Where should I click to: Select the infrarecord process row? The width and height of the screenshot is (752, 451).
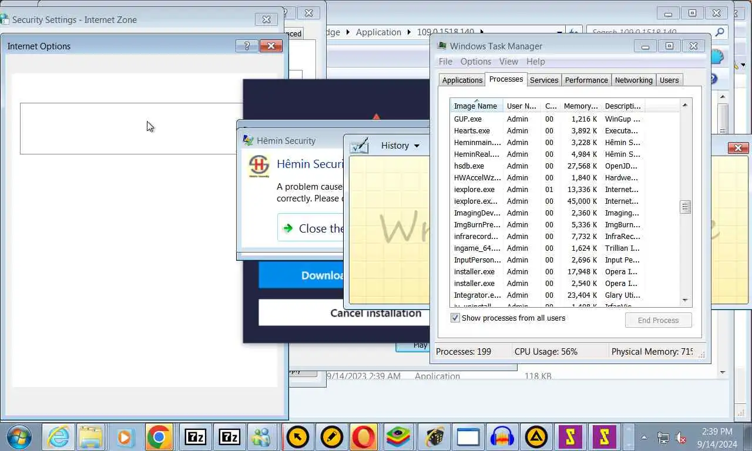[x=546, y=237]
